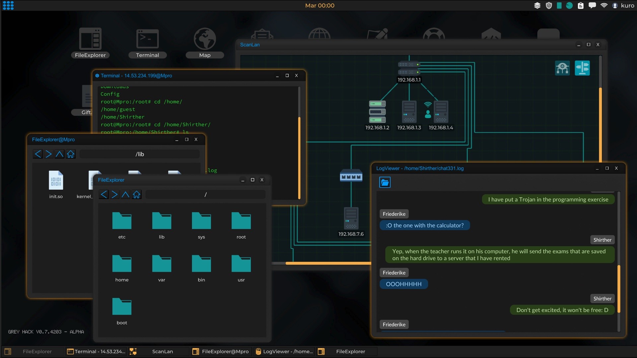Click the grid app launcher in top-left corner

(x=8, y=5)
